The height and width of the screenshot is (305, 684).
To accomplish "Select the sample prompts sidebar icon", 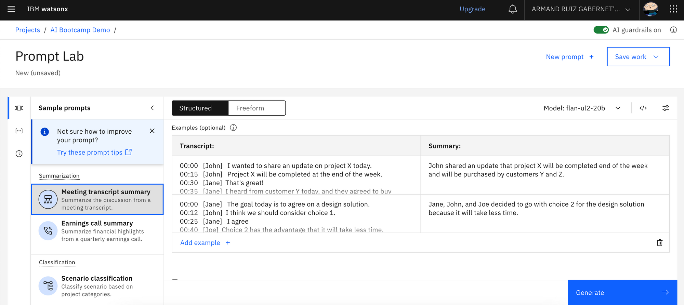I will tap(19, 108).
